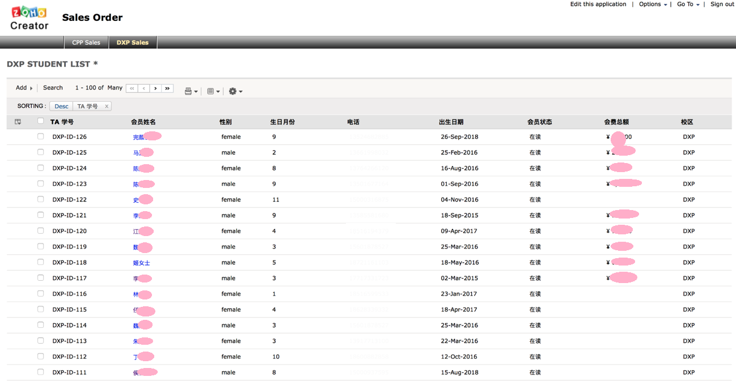Click the settings gear icon
This screenshot has height=381, width=736.
pos(235,91)
